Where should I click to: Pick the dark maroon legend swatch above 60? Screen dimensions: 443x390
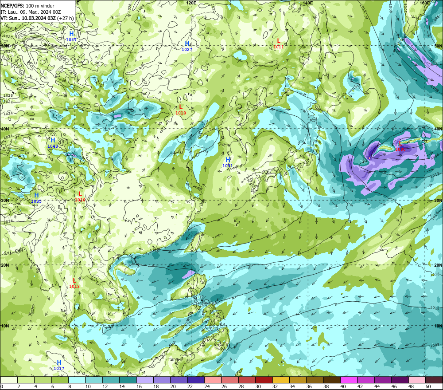[x=434, y=380]
